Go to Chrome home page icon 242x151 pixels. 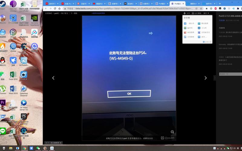[x=59, y=8]
